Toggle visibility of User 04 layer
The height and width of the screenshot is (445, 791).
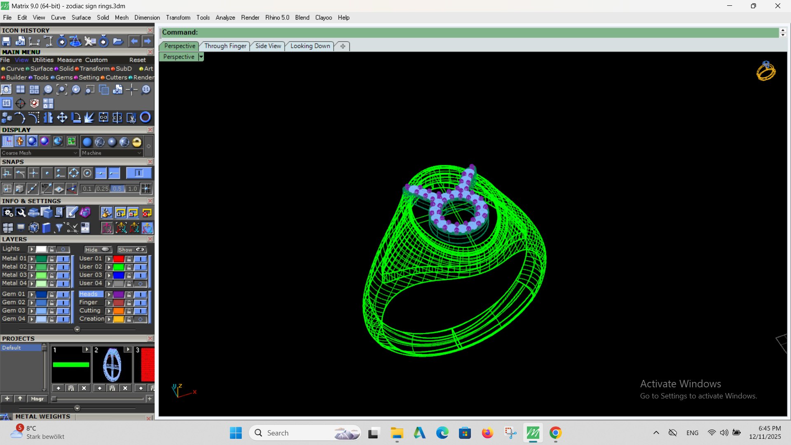[140, 283]
